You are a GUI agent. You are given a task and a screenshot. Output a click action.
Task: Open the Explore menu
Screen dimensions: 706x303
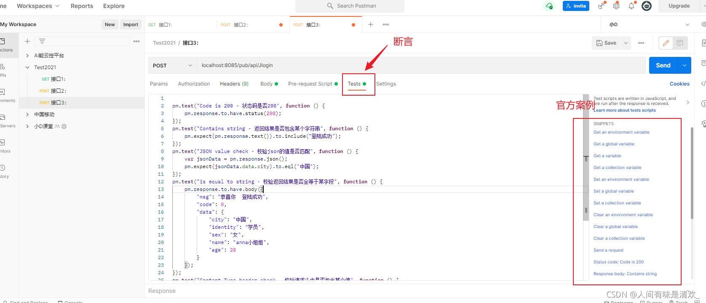114,6
